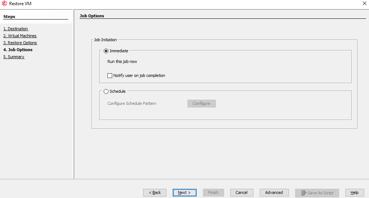Open the Advanced options dialog

(x=274, y=192)
